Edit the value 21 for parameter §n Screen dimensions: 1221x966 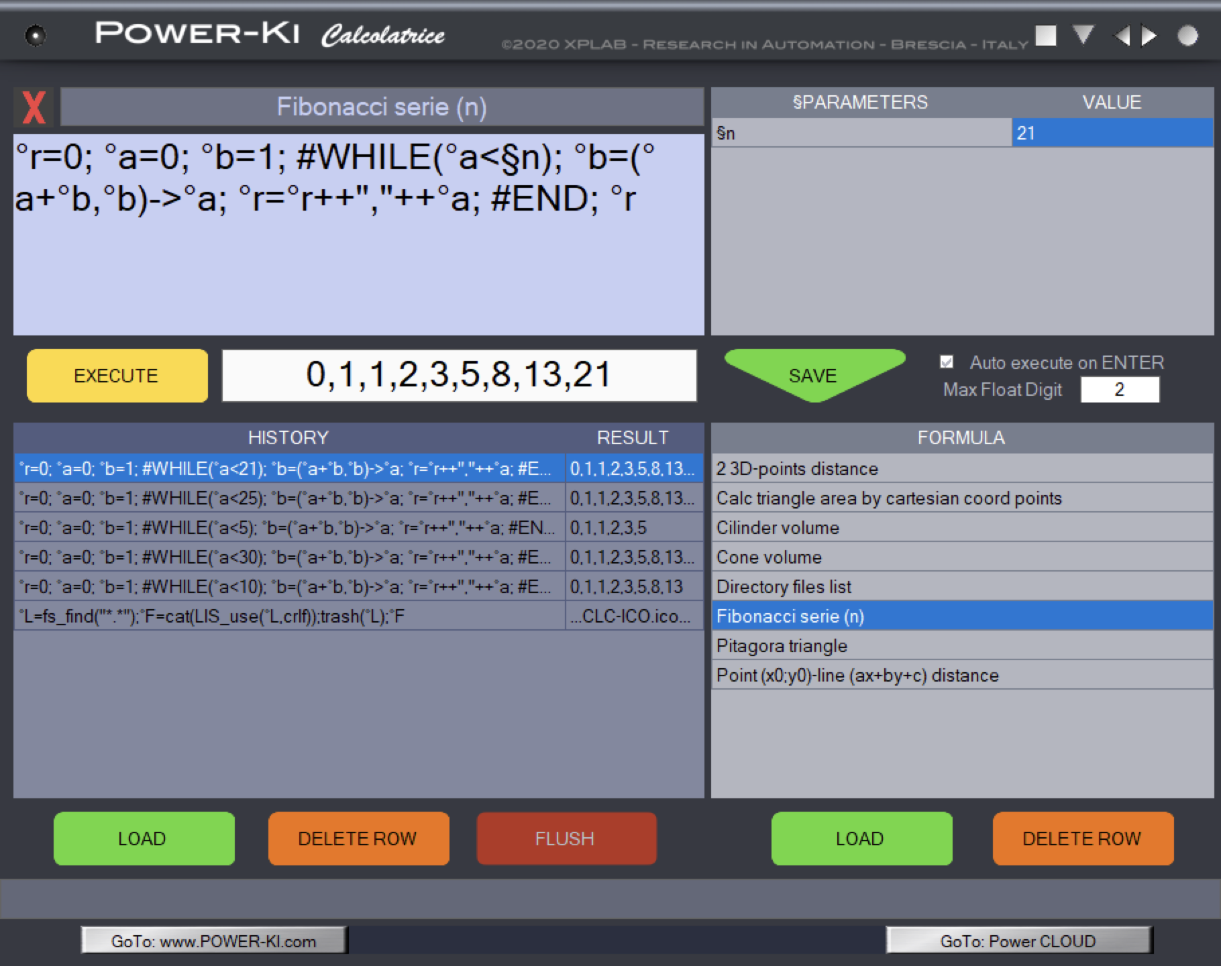(x=1112, y=133)
